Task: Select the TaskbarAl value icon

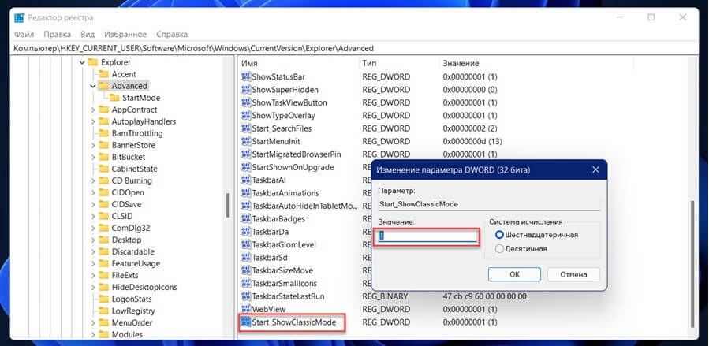Action: click(245, 180)
